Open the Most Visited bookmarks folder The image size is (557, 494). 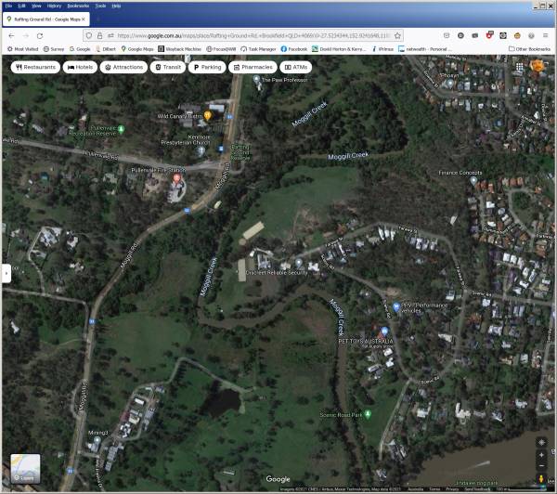click(x=22, y=49)
